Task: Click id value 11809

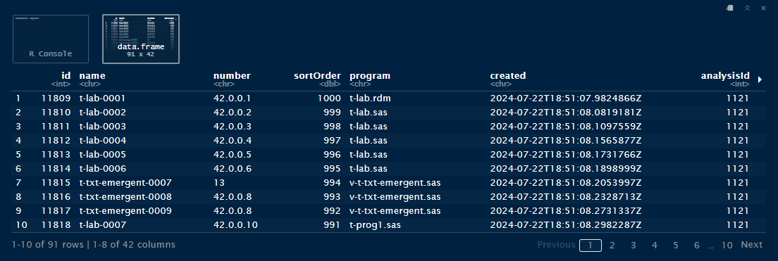Action: pyautogui.click(x=56, y=98)
